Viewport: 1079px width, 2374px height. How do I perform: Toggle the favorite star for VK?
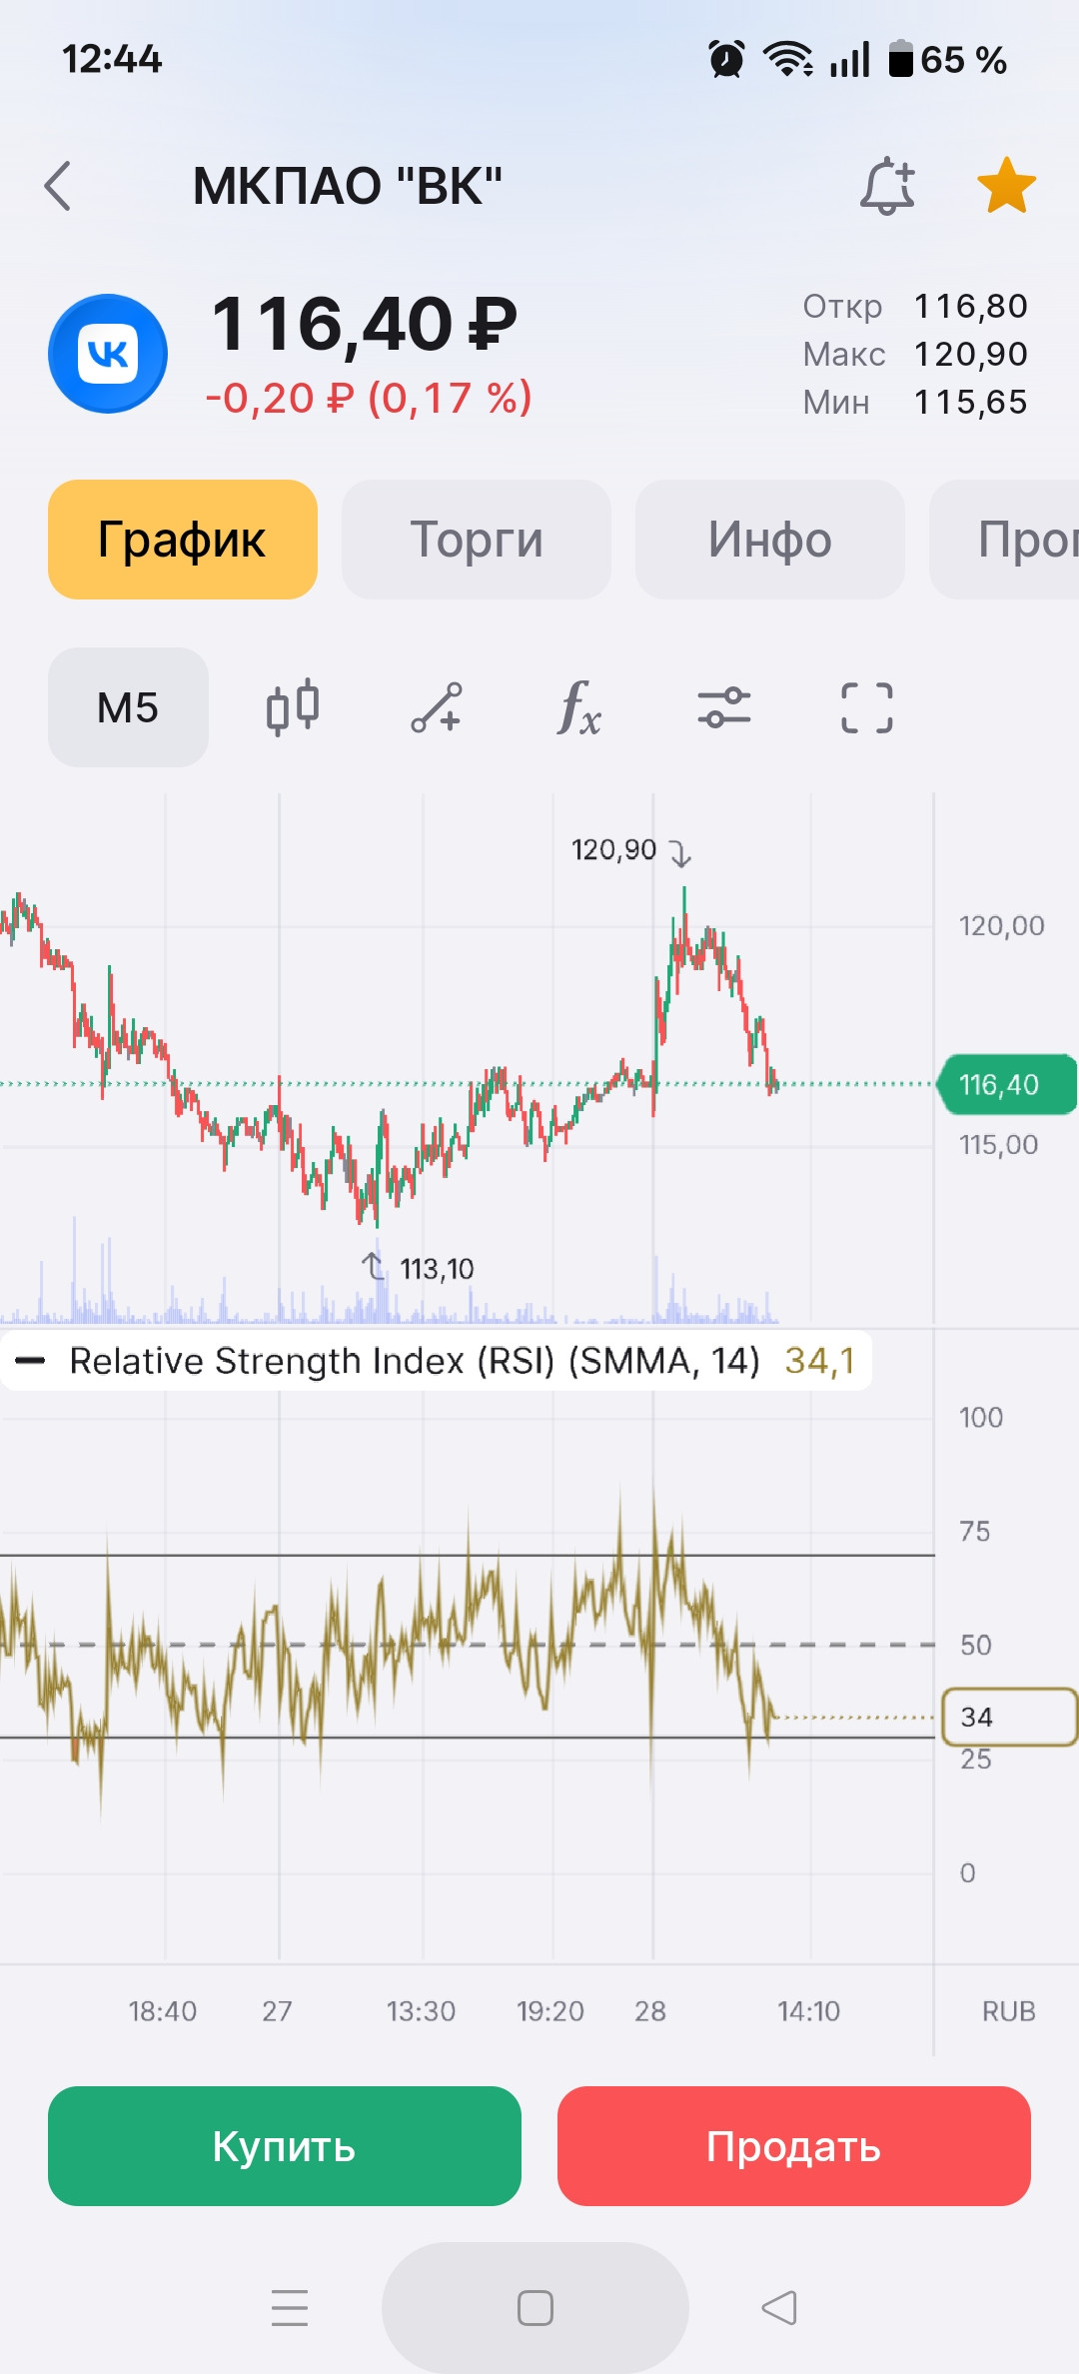click(1006, 186)
